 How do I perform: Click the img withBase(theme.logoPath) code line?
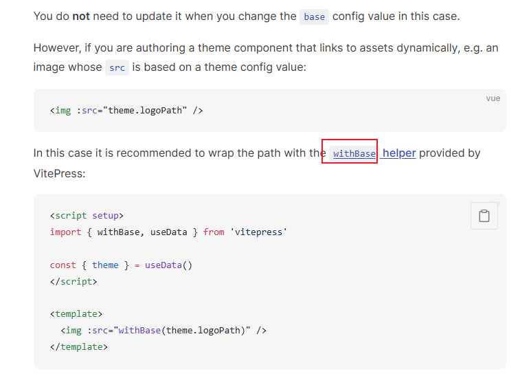(163, 331)
